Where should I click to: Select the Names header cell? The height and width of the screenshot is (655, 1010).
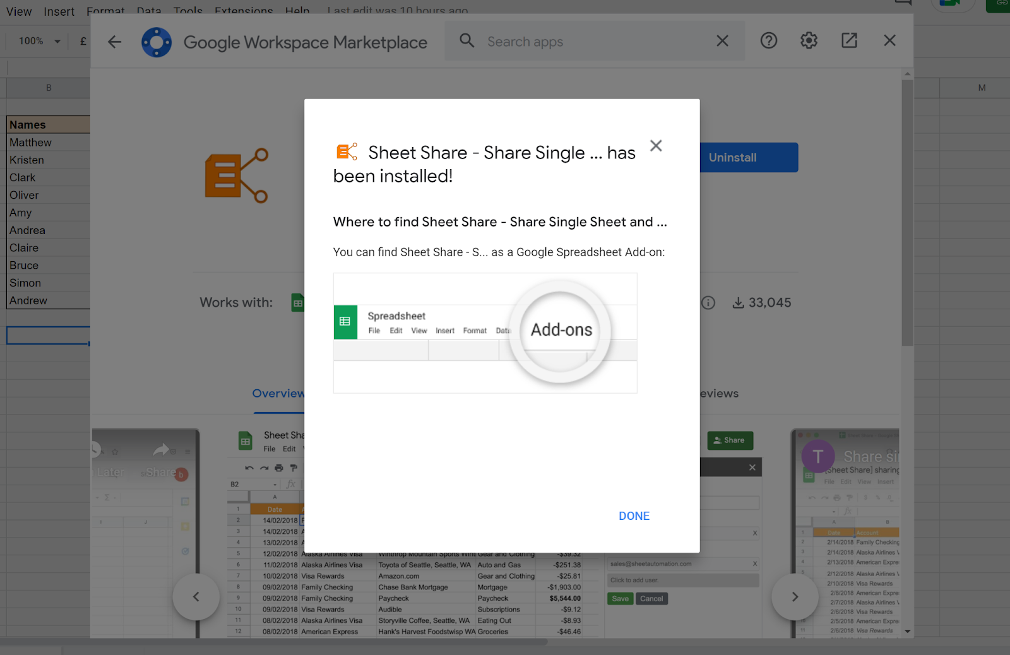[49, 125]
